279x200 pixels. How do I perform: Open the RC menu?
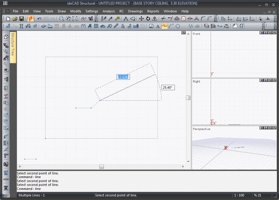[x=121, y=11]
